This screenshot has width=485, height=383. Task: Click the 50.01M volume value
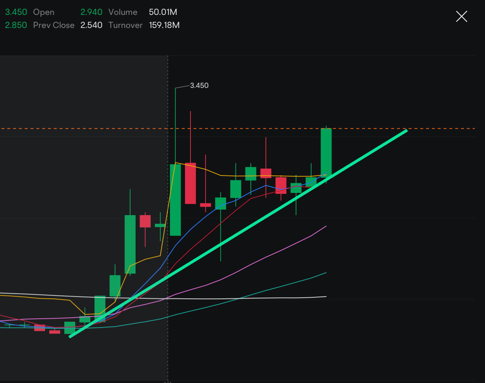(163, 12)
